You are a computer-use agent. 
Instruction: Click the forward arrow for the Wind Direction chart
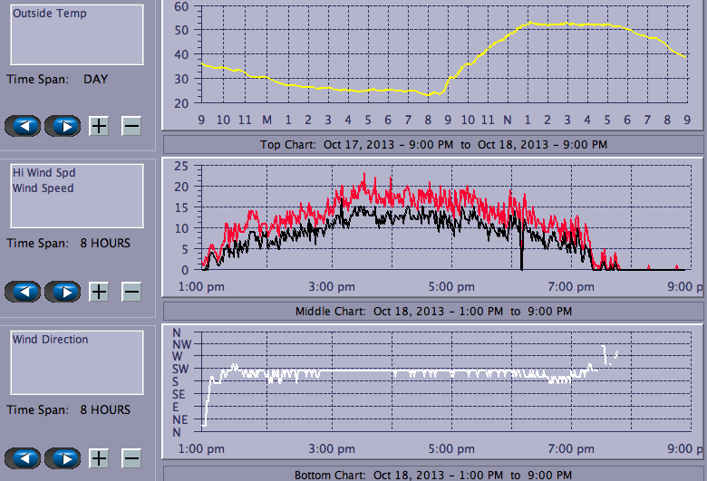[63, 458]
